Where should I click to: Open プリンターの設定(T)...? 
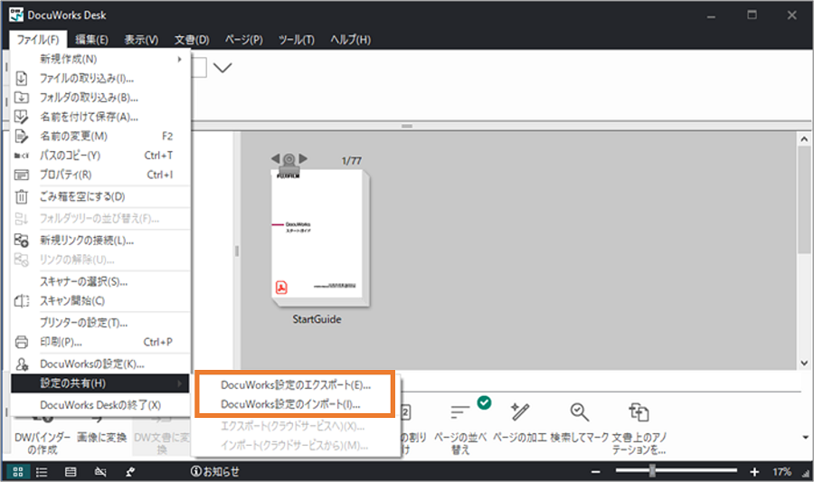[100, 323]
